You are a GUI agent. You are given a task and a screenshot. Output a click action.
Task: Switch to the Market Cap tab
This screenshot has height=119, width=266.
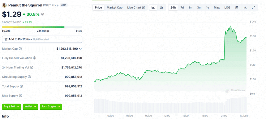pyautogui.click(x=114, y=7)
